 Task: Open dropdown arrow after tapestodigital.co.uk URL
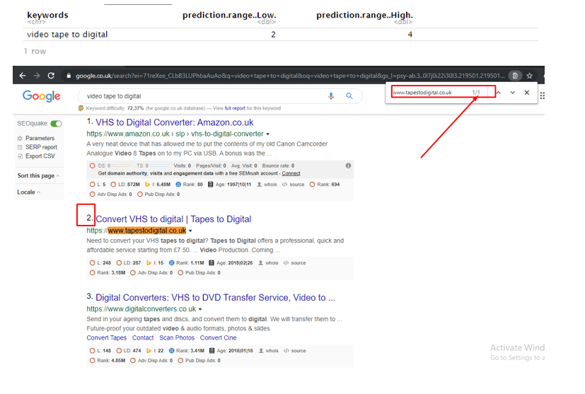tap(190, 231)
